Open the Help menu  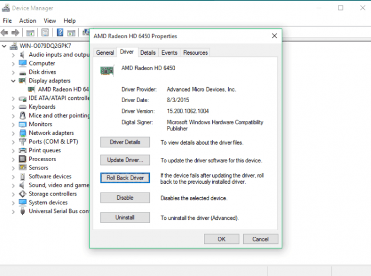click(x=69, y=21)
